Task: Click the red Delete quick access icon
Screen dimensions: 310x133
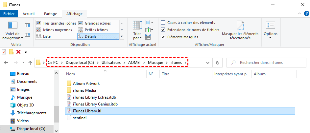Action: (x=19, y=52)
